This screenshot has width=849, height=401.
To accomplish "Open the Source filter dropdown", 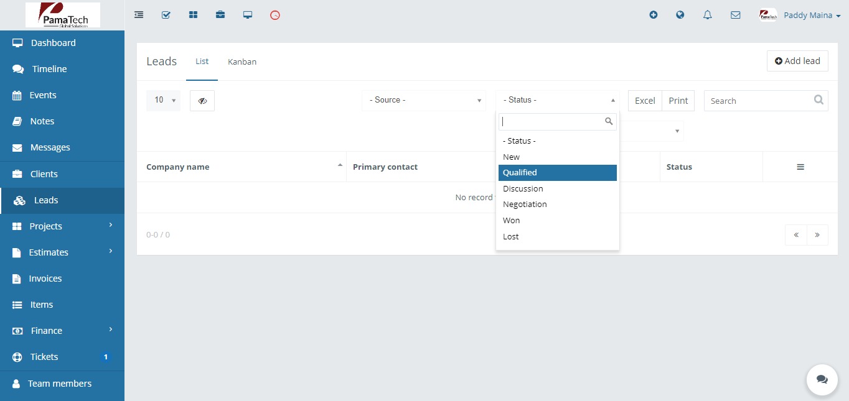I will (x=424, y=100).
